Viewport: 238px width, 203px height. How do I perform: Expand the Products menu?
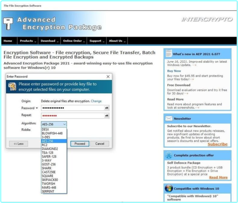coord(28,41)
